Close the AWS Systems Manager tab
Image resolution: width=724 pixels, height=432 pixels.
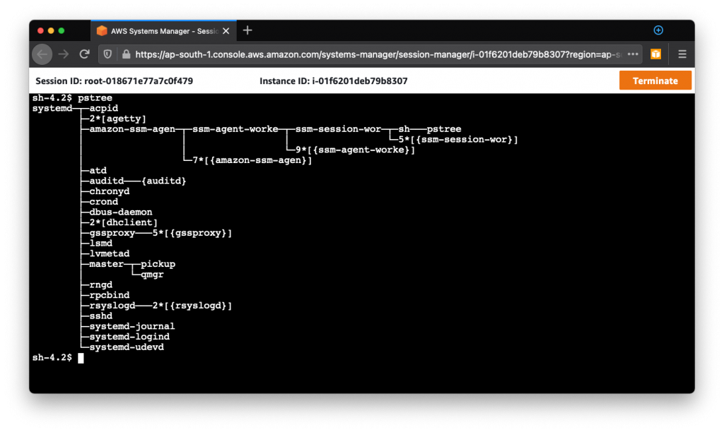[x=226, y=31]
